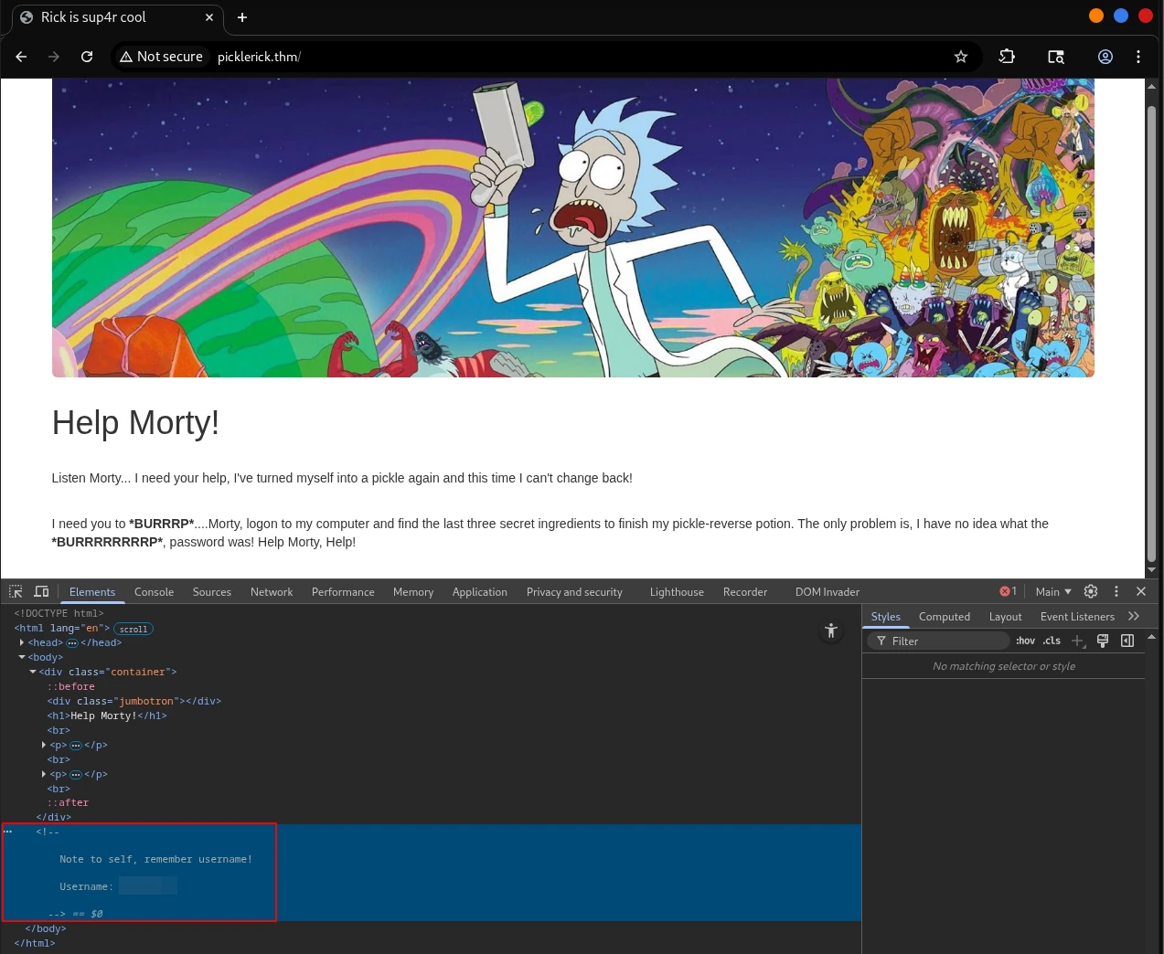Click the page vertical scrollbar thumb
Viewport: 1164px width, 954px height.
tap(1151, 334)
